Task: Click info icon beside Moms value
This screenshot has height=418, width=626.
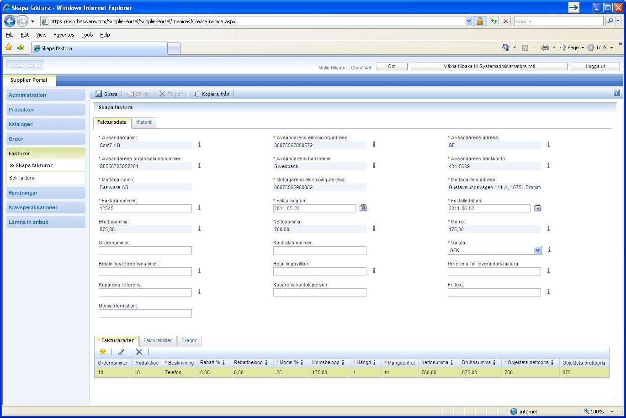Action: click(548, 228)
